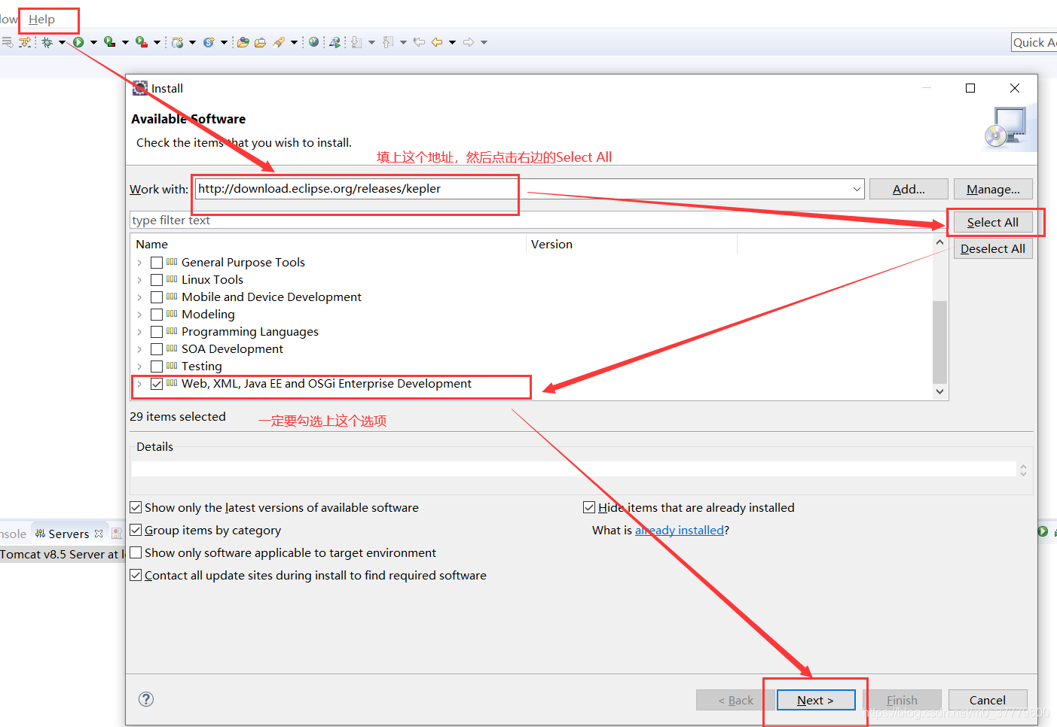Open the already installed link

coord(680,530)
